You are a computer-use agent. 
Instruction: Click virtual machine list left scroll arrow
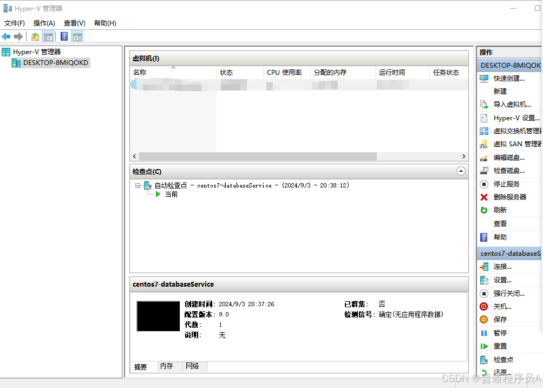134,157
